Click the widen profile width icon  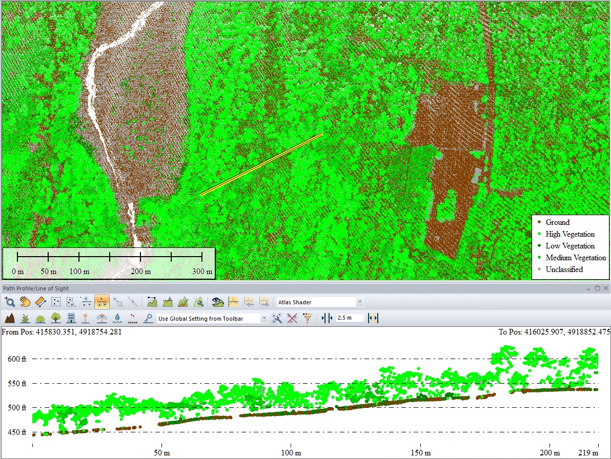click(x=373, y=318)
